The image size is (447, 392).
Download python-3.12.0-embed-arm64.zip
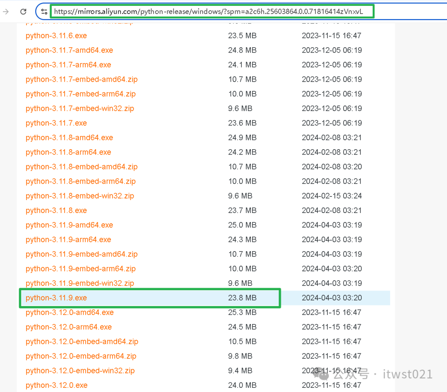(x=81, y=356)
